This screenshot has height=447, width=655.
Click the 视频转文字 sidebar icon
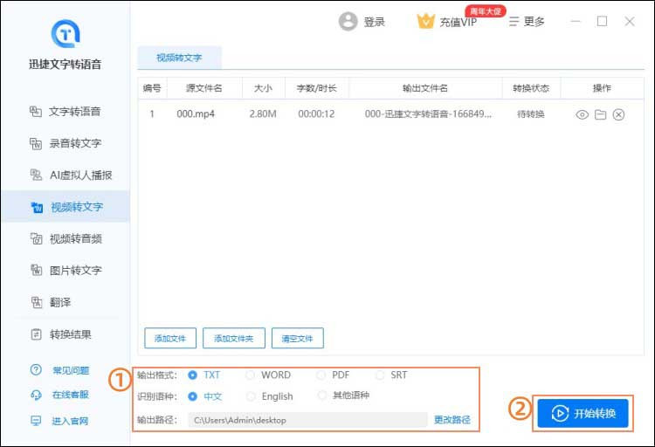coord(37,207)
